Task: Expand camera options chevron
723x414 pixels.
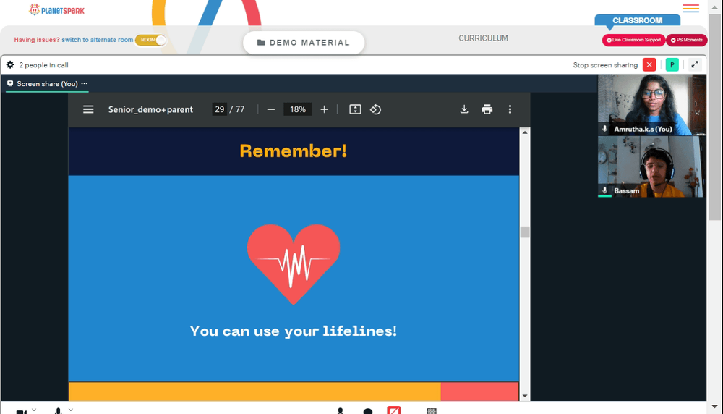Action: pyautogui.click(x=34, y=410)
